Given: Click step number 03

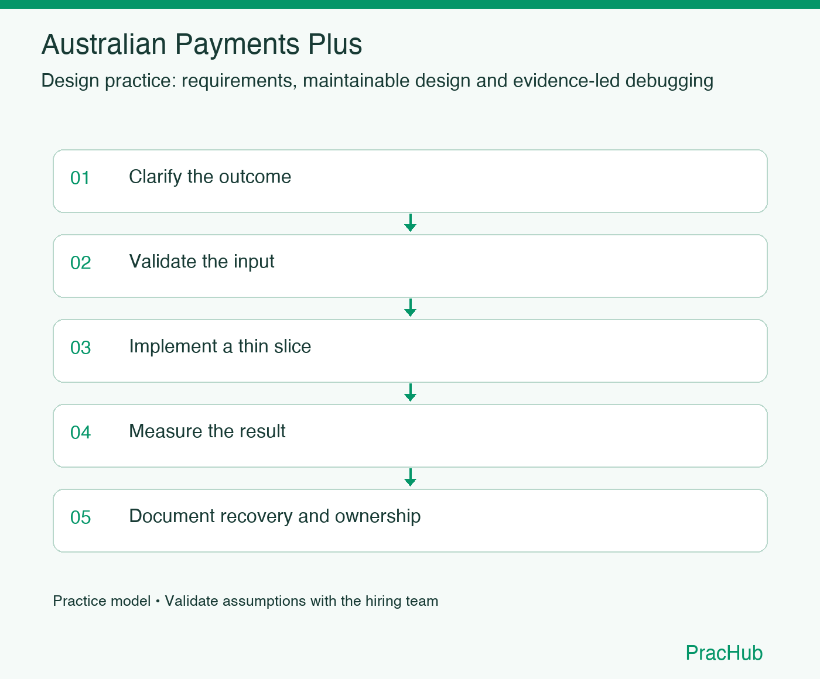Looking at the screenshot, I should (x=80, y=348).
